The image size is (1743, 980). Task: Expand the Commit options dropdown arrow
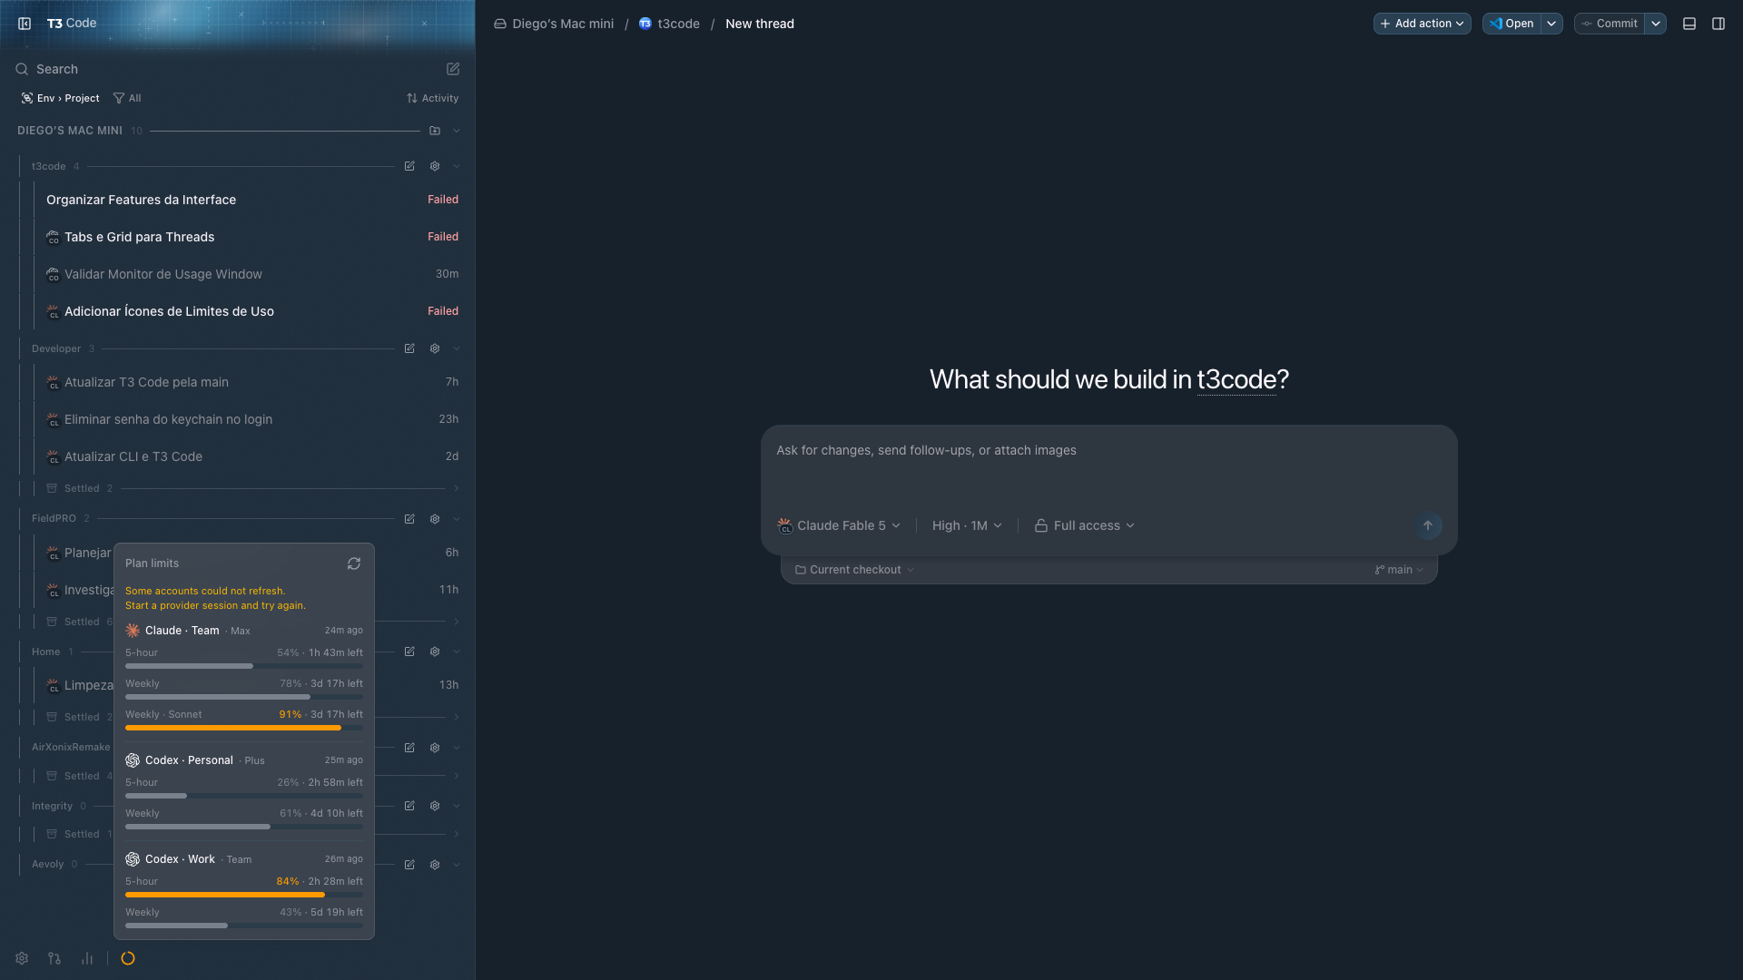click(x=1656, y=24)
